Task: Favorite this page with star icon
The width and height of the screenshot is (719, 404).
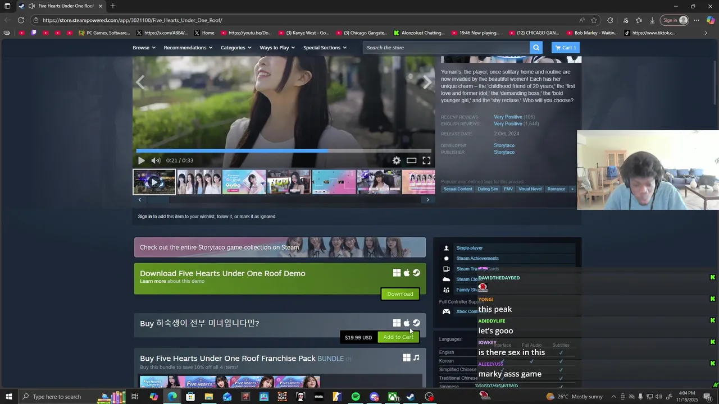Action: (x=594, y=20)
